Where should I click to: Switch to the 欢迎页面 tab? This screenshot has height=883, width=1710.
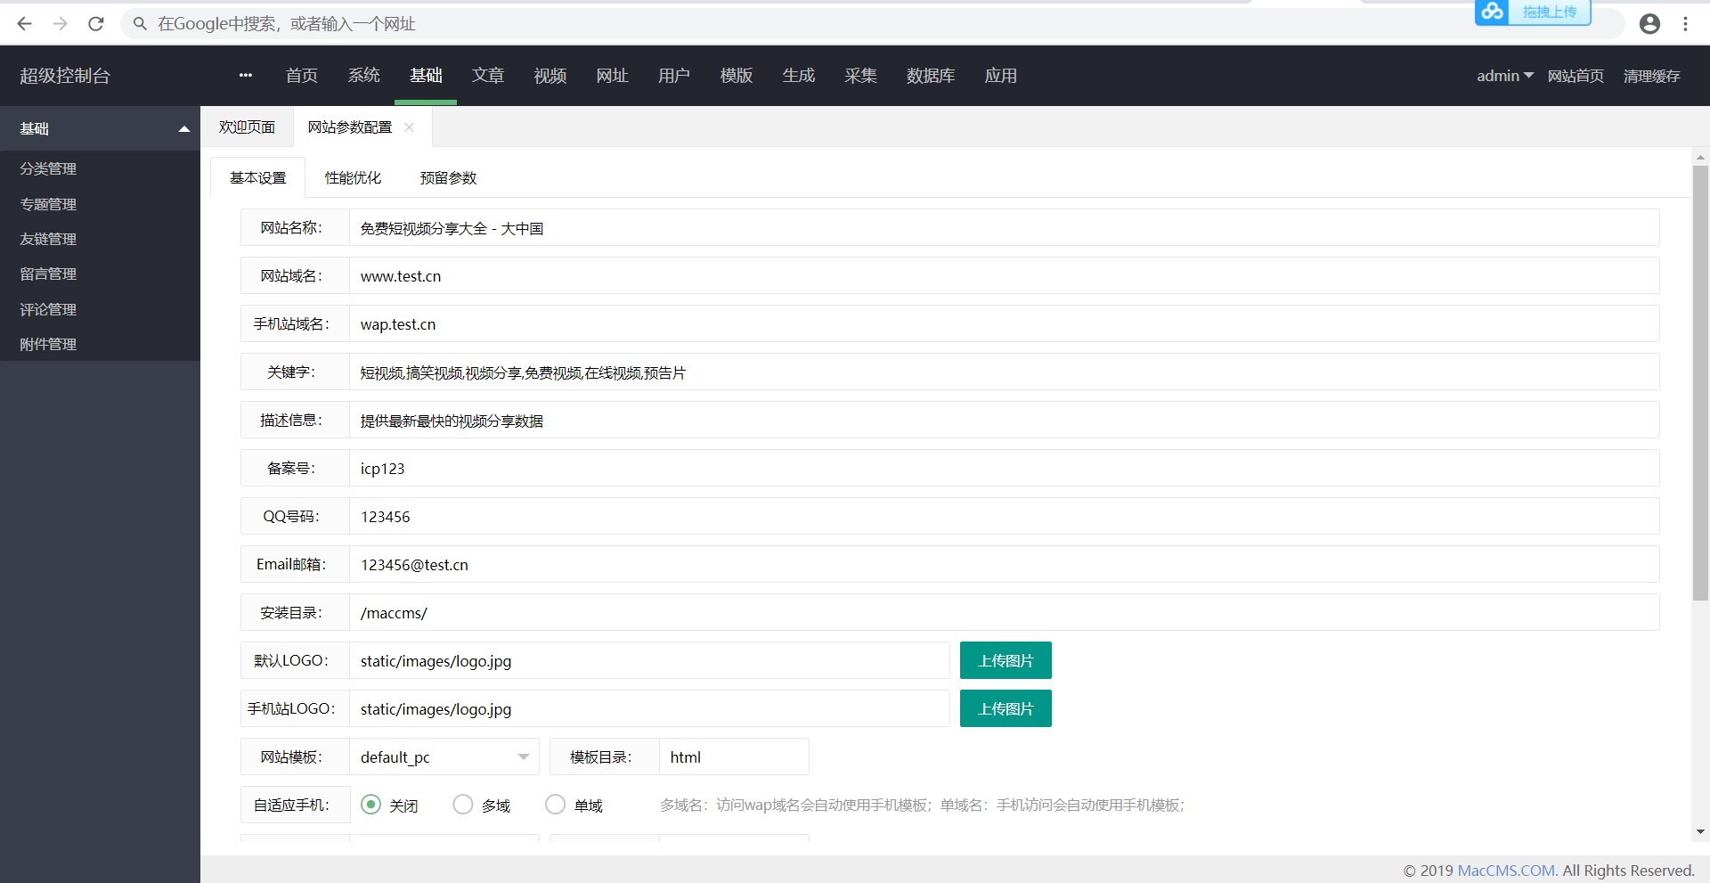(247, 127)
